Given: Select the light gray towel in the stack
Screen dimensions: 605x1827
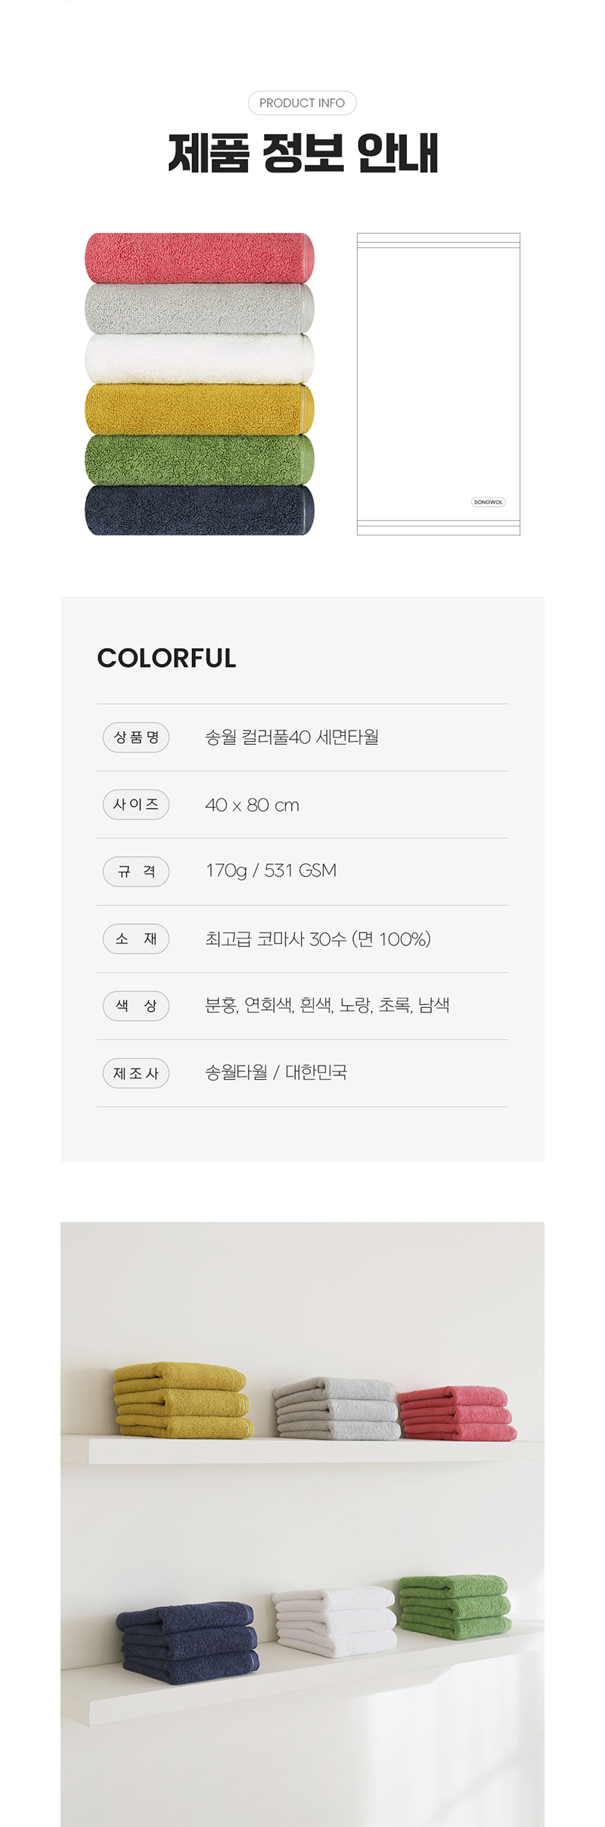Looking at the screenshot, I should pos(199,309).
